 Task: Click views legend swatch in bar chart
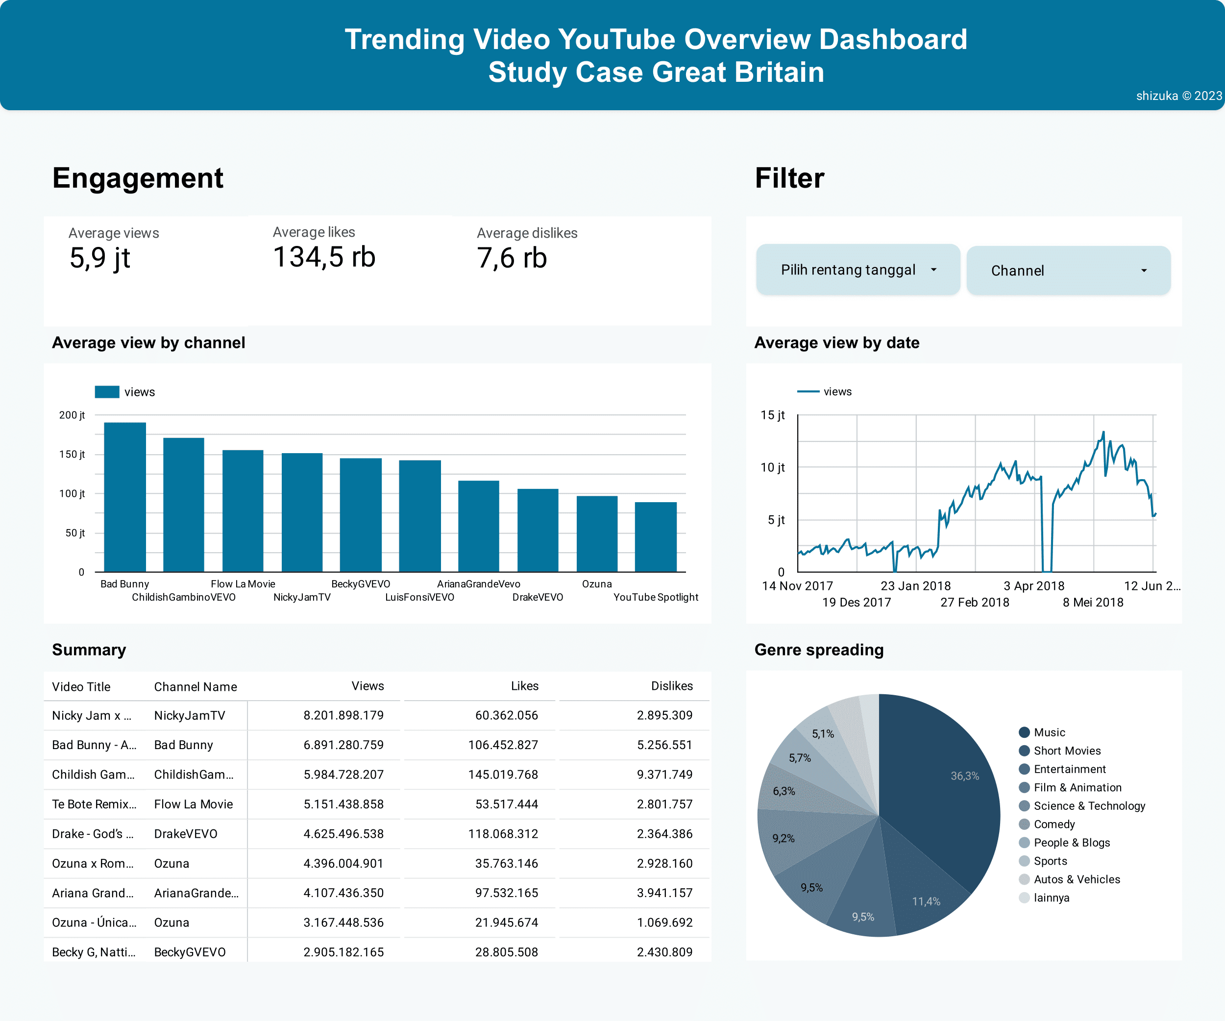point(107,392)
